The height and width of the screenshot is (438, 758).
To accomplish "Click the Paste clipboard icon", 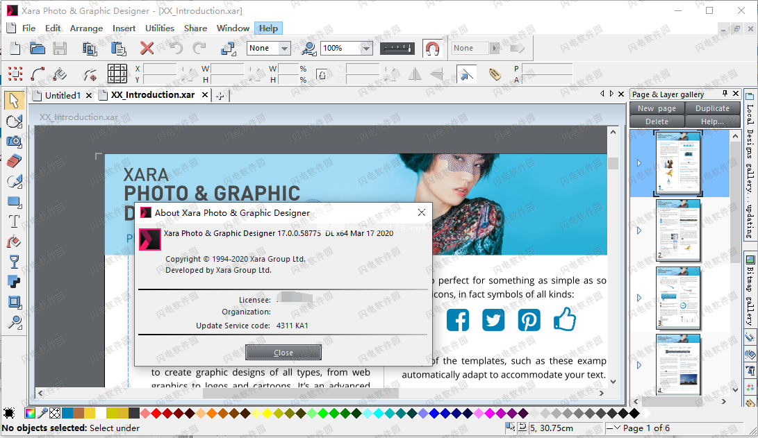I will 118,49.
